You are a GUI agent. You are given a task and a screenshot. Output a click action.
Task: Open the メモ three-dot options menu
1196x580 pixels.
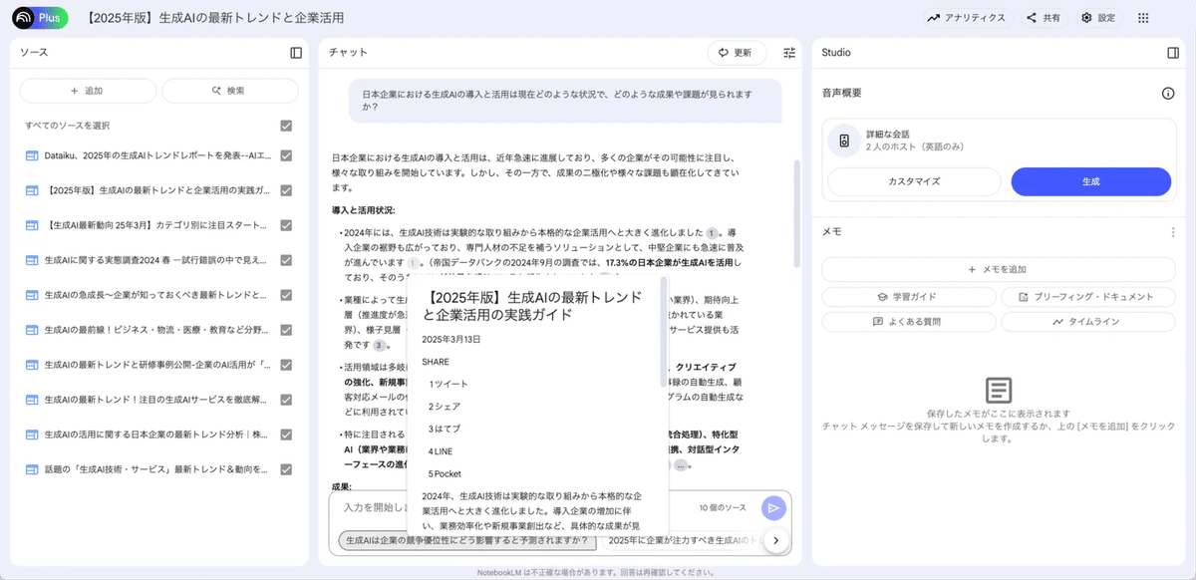coord(1174,231)
